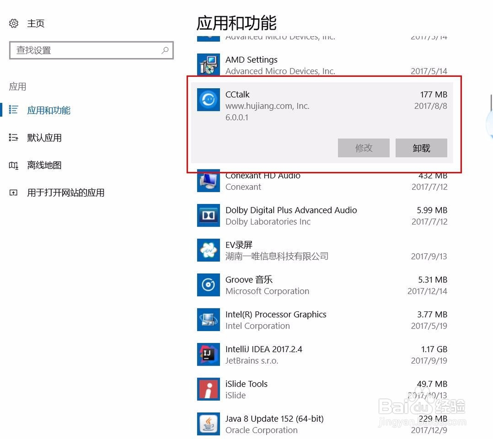Select the CCtalk app name

click(x=238, y=94)
